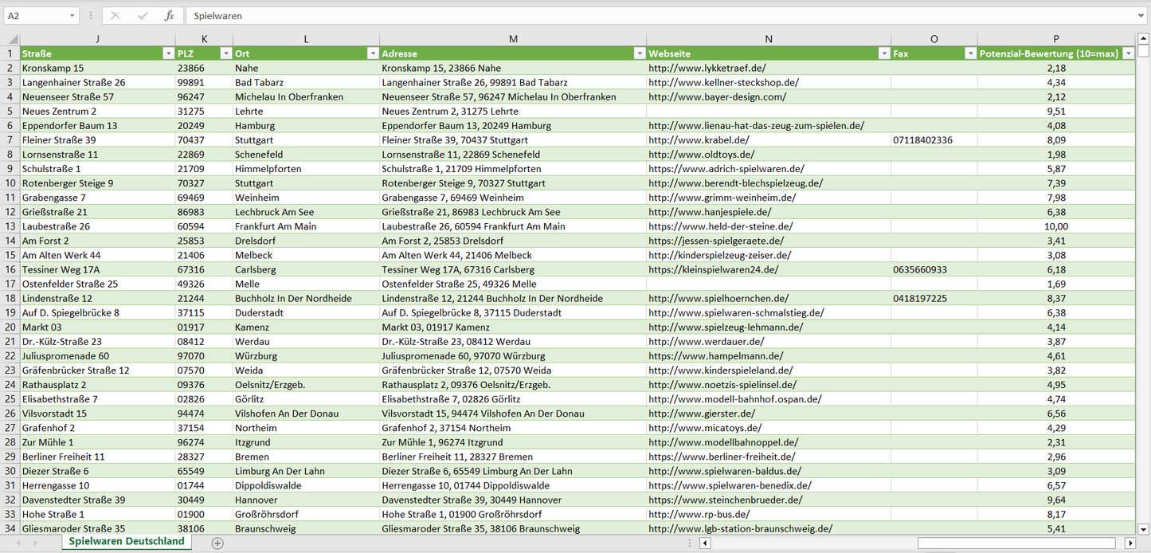Select the Spielwaren Deutschland sheet tab
The height and width of the screenshot is (553, 1151).
pyautogui.click(x=127, y=542)
